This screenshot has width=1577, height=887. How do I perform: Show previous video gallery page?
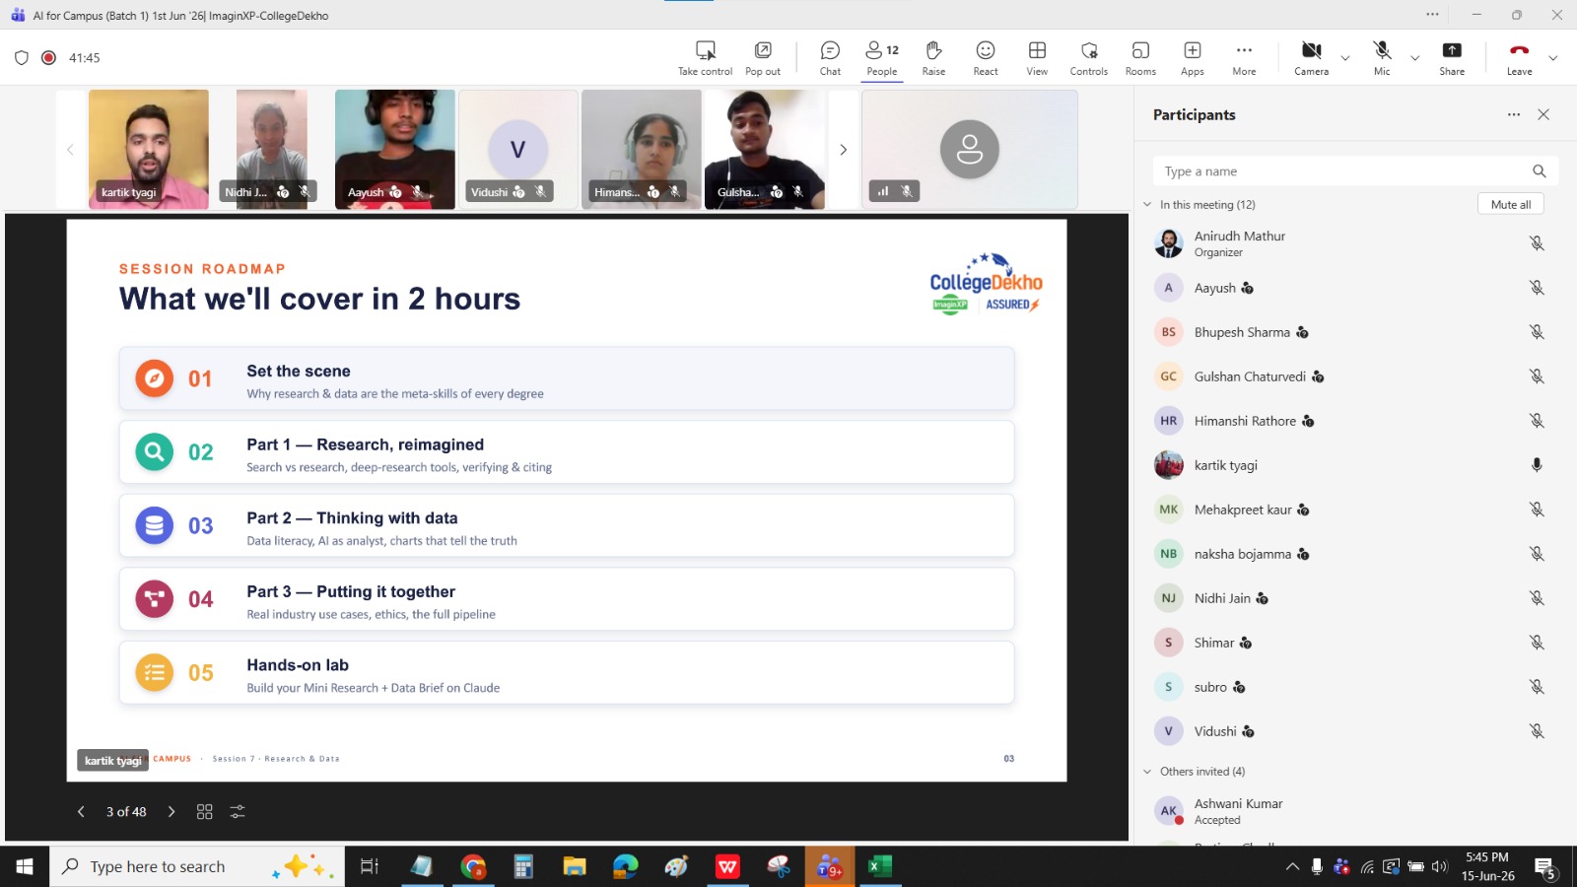click(x=70, y=150)
